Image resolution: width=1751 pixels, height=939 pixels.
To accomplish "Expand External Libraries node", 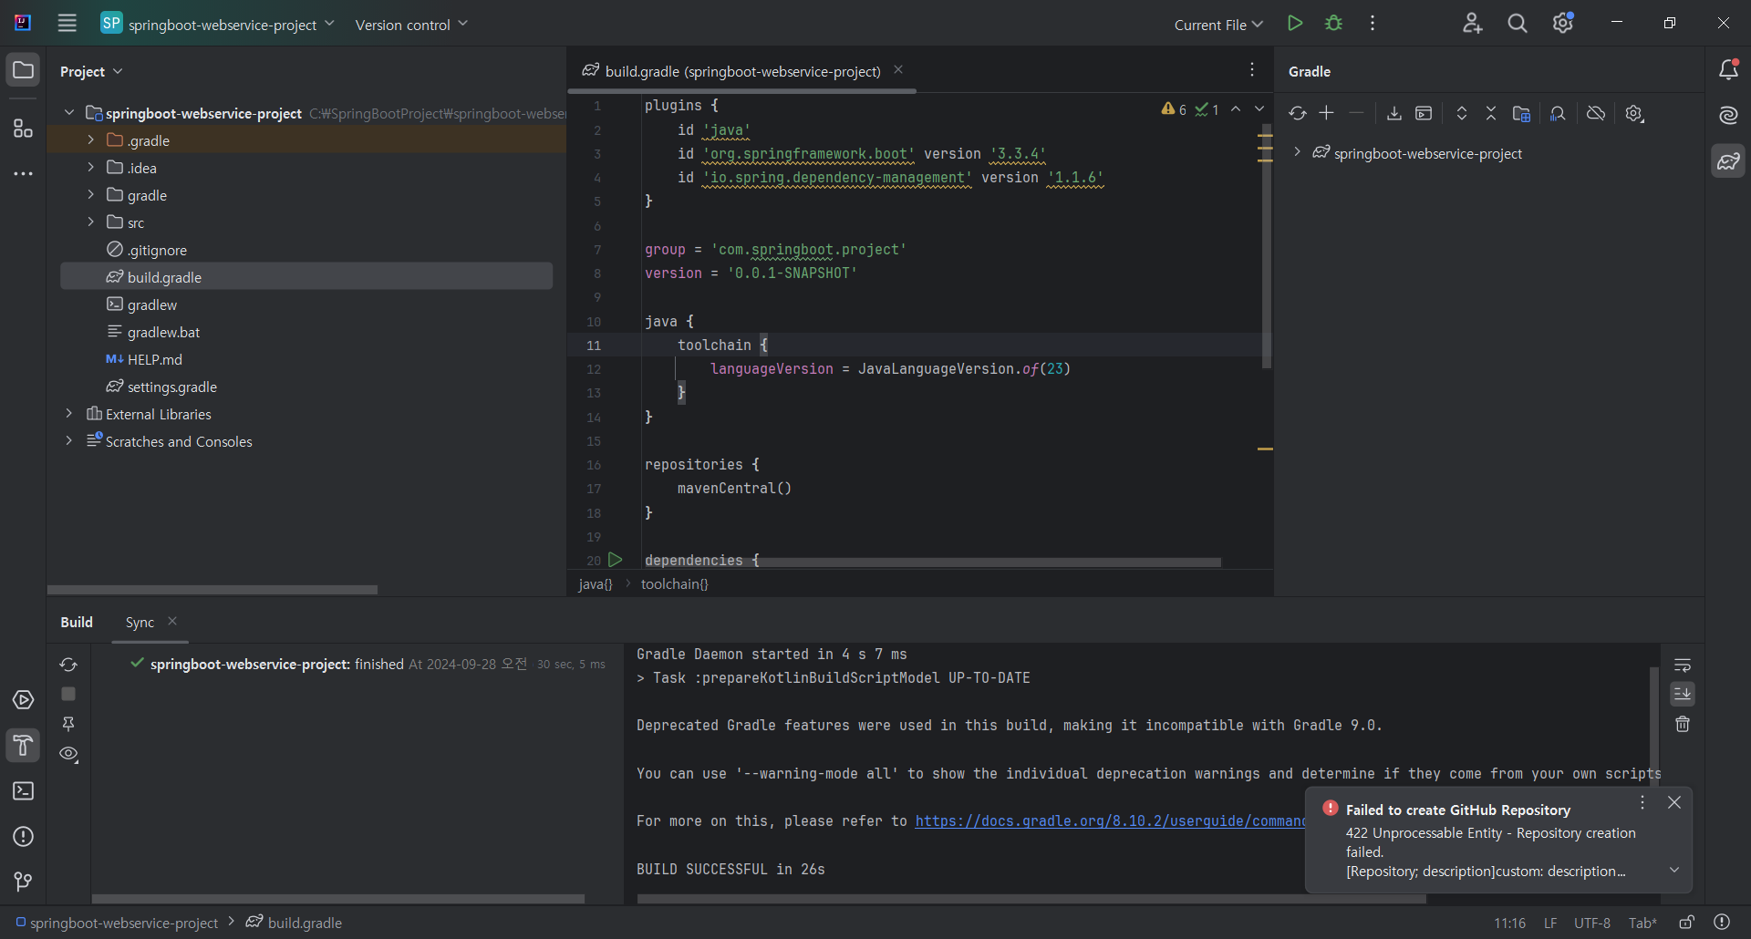I will pyautogui.click(x=68, y=413).
